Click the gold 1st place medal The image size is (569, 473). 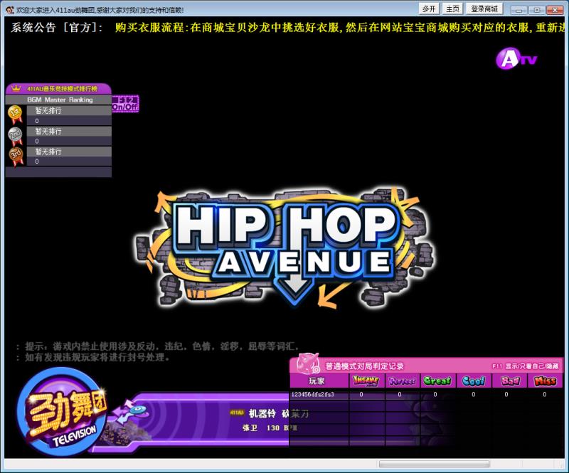click(15, 114)
